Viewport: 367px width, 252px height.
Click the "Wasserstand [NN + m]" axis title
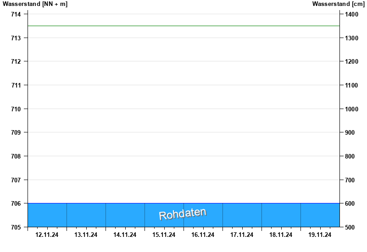(35, 4)
